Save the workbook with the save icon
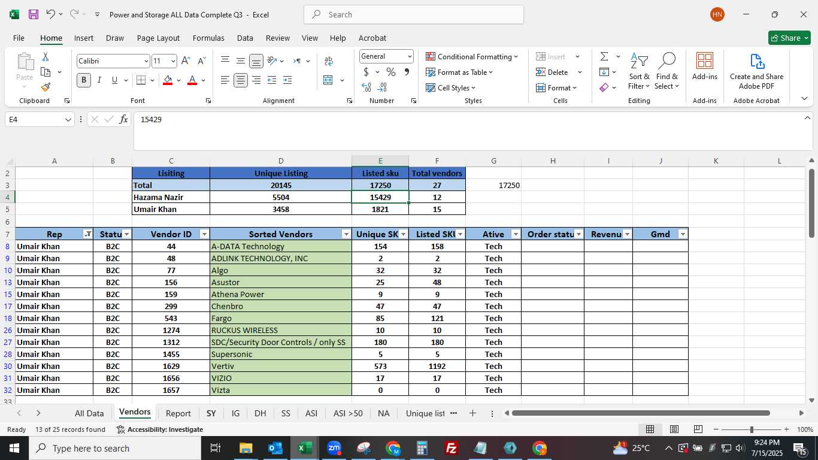 [34, 14]
